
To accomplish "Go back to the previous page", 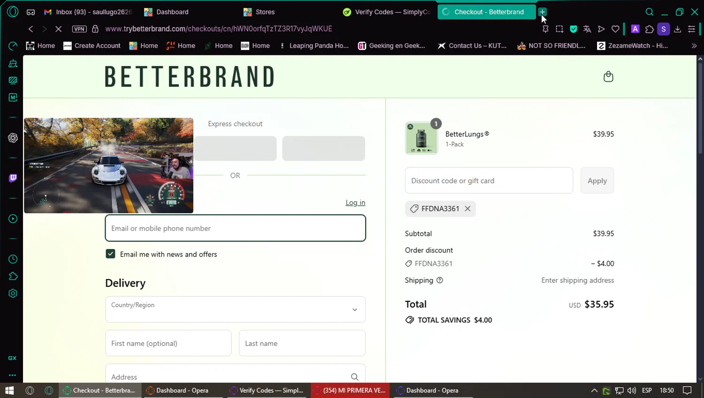I will tap(31, 29).
